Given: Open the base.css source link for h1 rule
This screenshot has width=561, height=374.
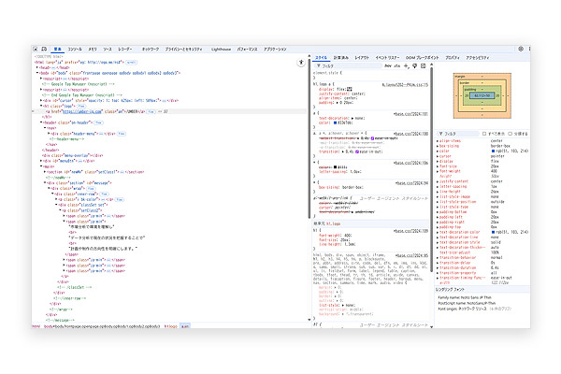Looking at the screenshot, I should point(410,231).
